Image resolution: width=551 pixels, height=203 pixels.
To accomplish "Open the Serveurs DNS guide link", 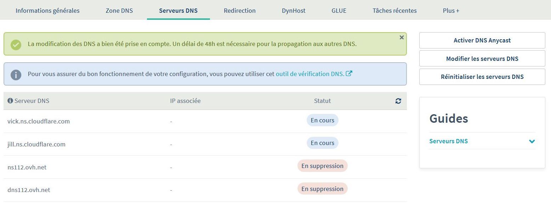I will pyautogui.click(x=448, y=141).
